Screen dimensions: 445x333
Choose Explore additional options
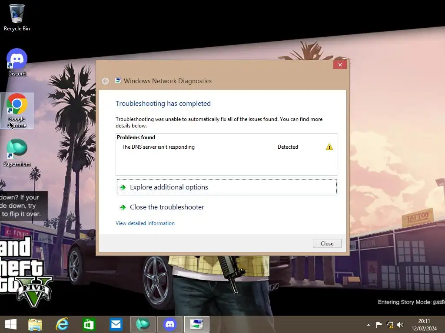(x=227, y=187)
